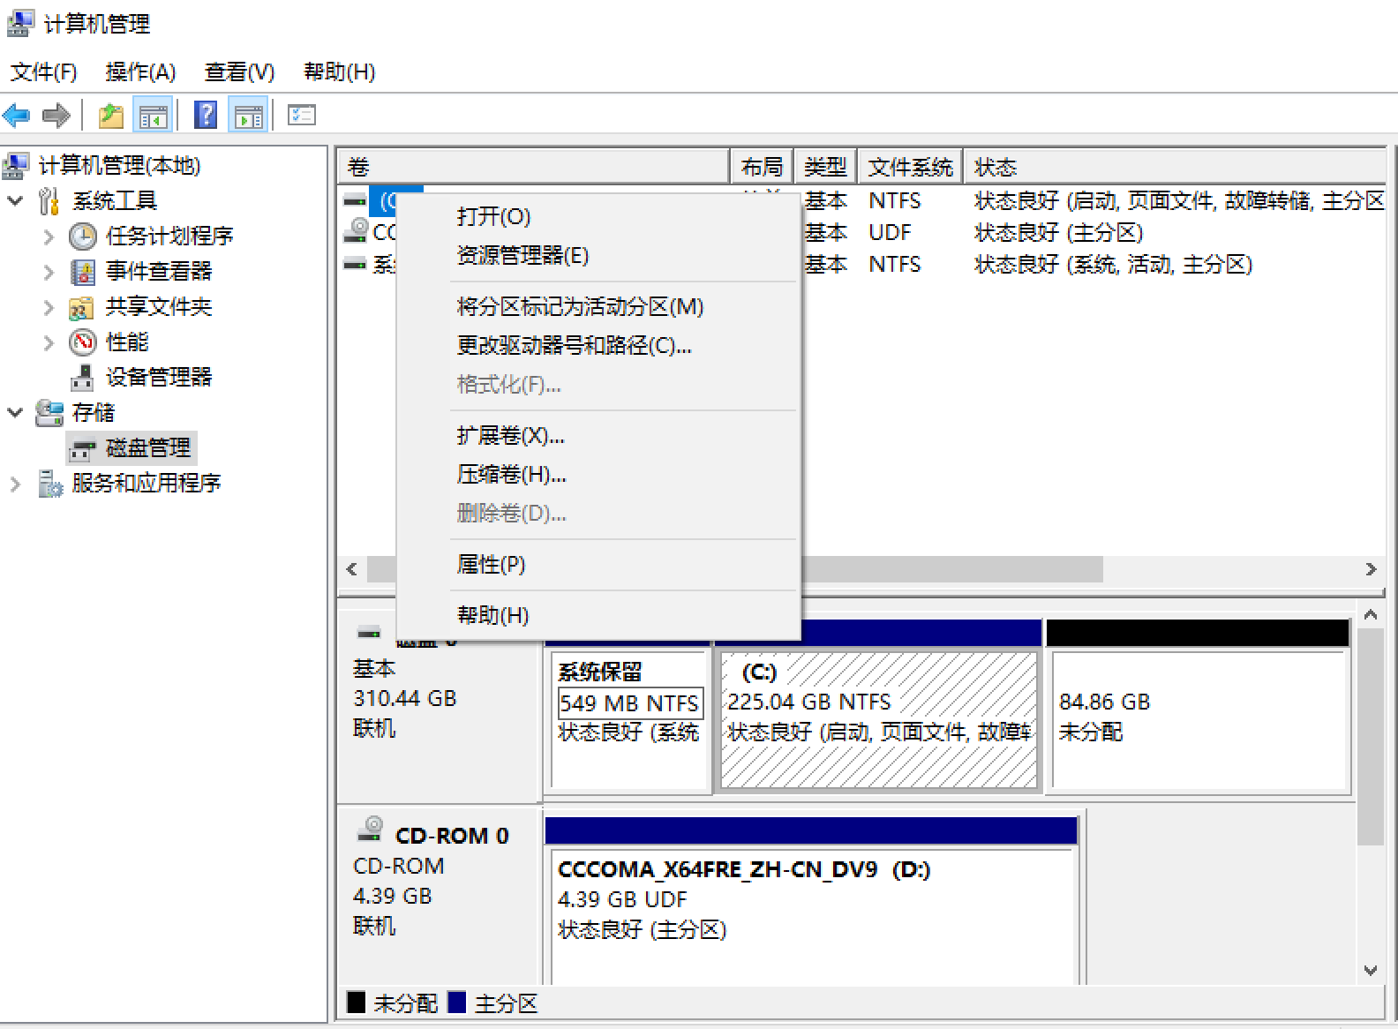Click the forward arrow toolbar icon
The height and width of the screenshot is (1029, 1398).
point(56,115)
